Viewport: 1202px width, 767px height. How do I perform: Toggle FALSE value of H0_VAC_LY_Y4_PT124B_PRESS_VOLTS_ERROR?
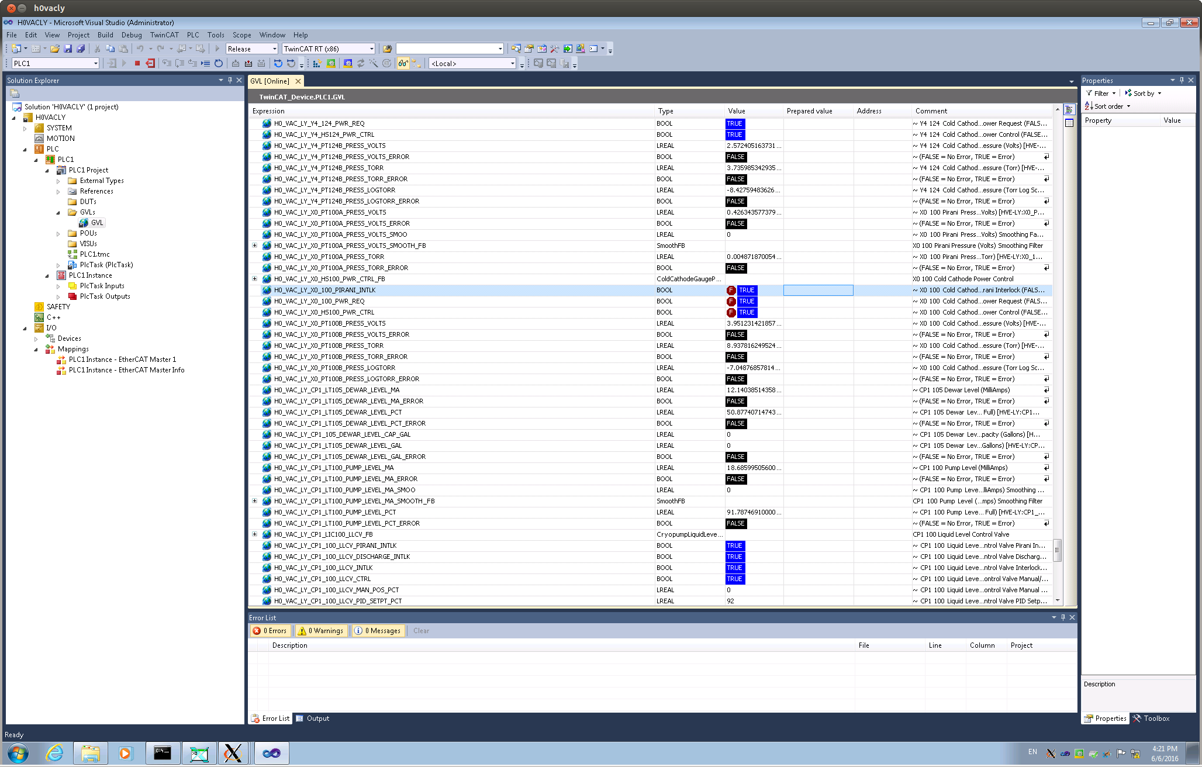736,157
